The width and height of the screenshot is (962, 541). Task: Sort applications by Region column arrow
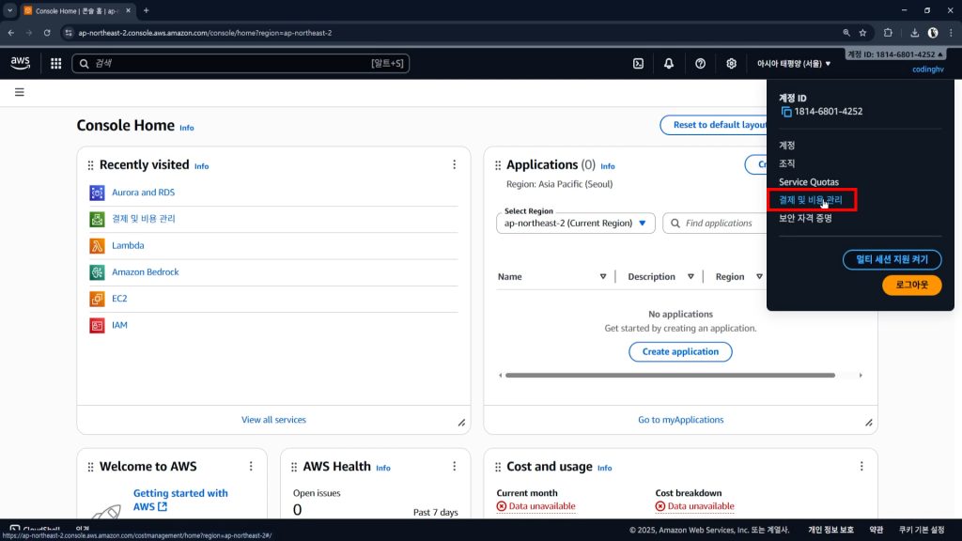pyautogui.click(x=759, y=277)
